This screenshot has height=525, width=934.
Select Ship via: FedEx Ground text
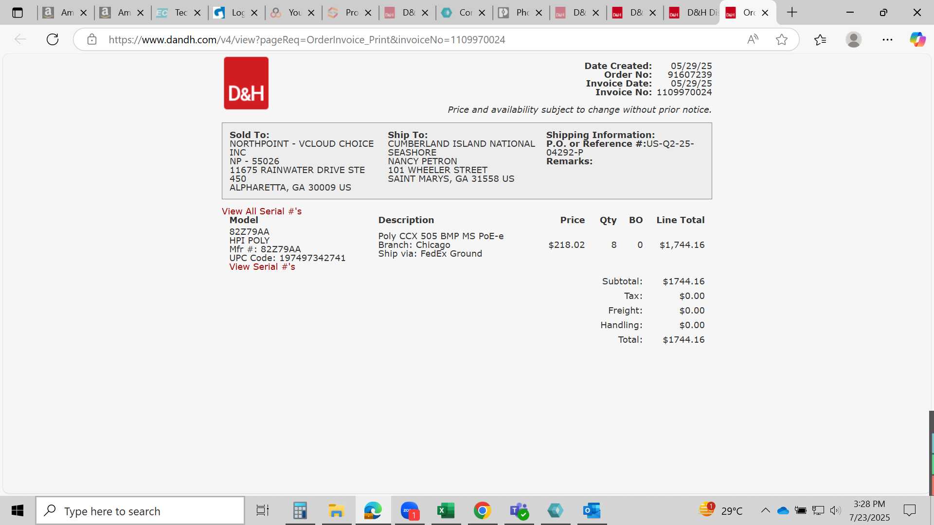click(431, 254)
